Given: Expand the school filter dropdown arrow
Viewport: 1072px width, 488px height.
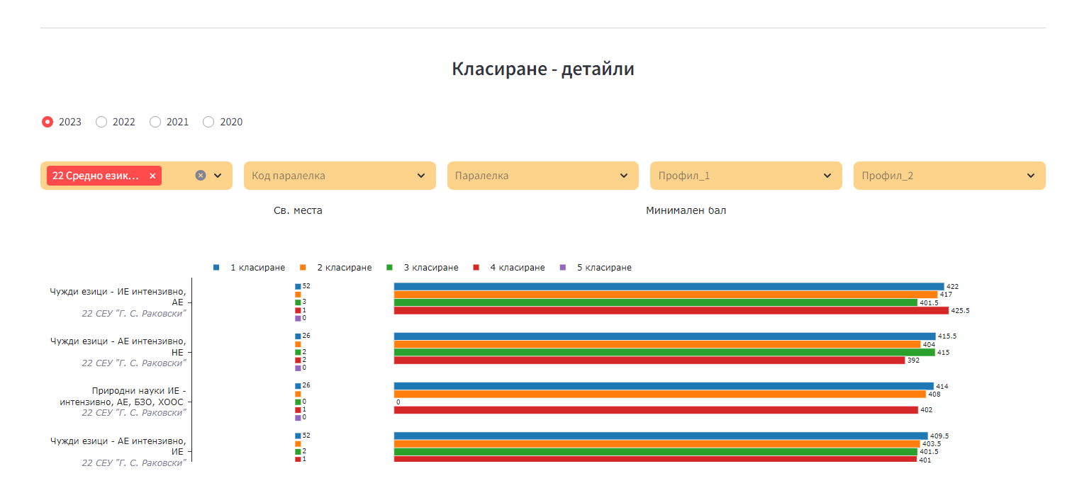Looking at the screenshot, I should [x=218, y=176].
